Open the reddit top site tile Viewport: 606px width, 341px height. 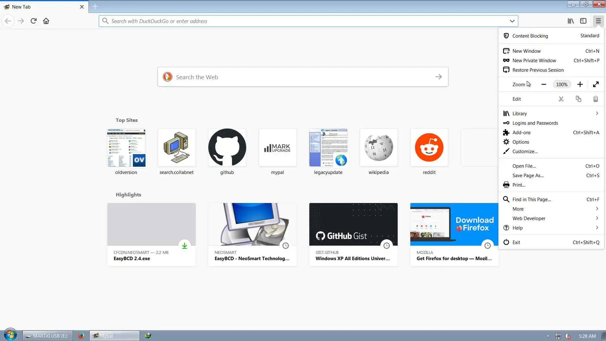coord(429,147)
